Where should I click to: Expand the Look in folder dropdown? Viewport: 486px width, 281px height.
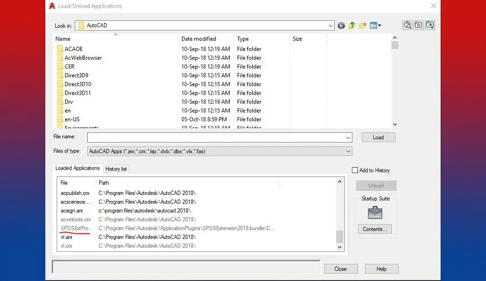pos(330,26)
